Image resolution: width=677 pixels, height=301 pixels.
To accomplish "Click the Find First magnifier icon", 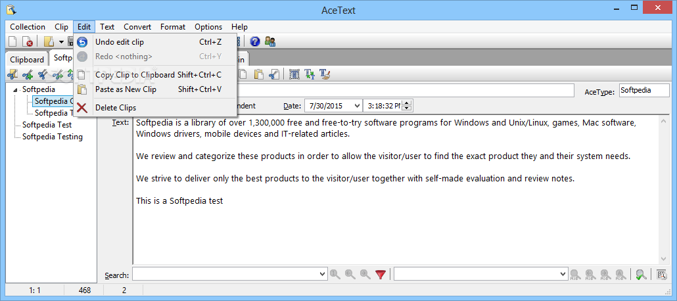I will [x=335, y=274].
